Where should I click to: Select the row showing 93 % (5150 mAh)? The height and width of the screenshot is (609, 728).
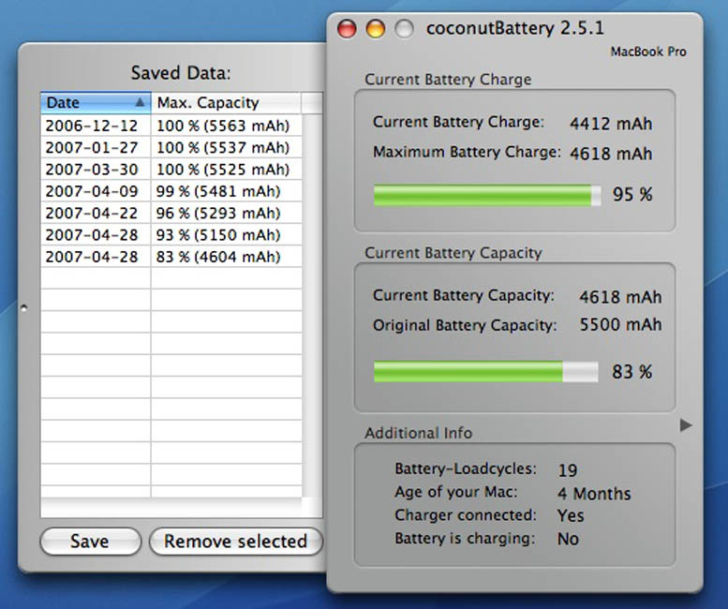click(171, 235)
